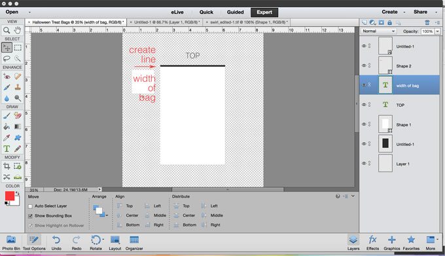Open the Graphics panel

(x=391, y=243)
